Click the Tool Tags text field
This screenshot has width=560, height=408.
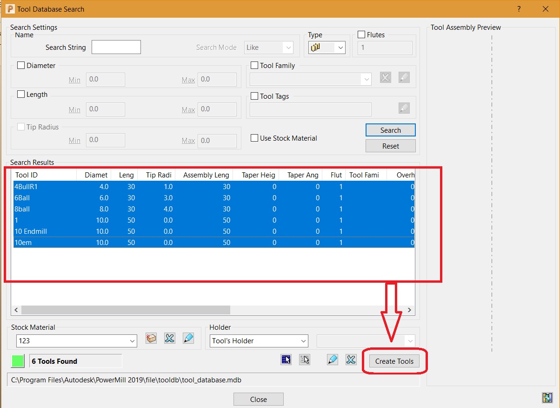(311, 109)
